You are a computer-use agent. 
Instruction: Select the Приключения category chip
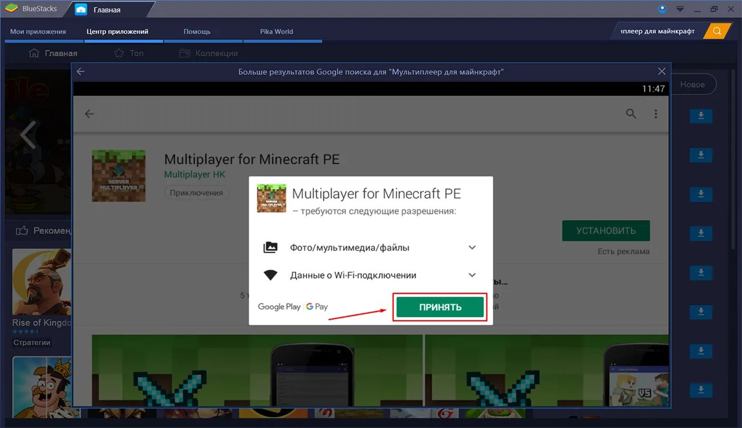click(x=196, y=193)
